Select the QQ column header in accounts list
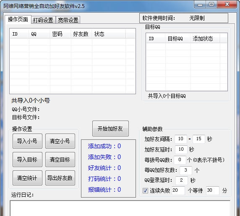The width and height of the screenshot is (240, 216). point(39,34)
